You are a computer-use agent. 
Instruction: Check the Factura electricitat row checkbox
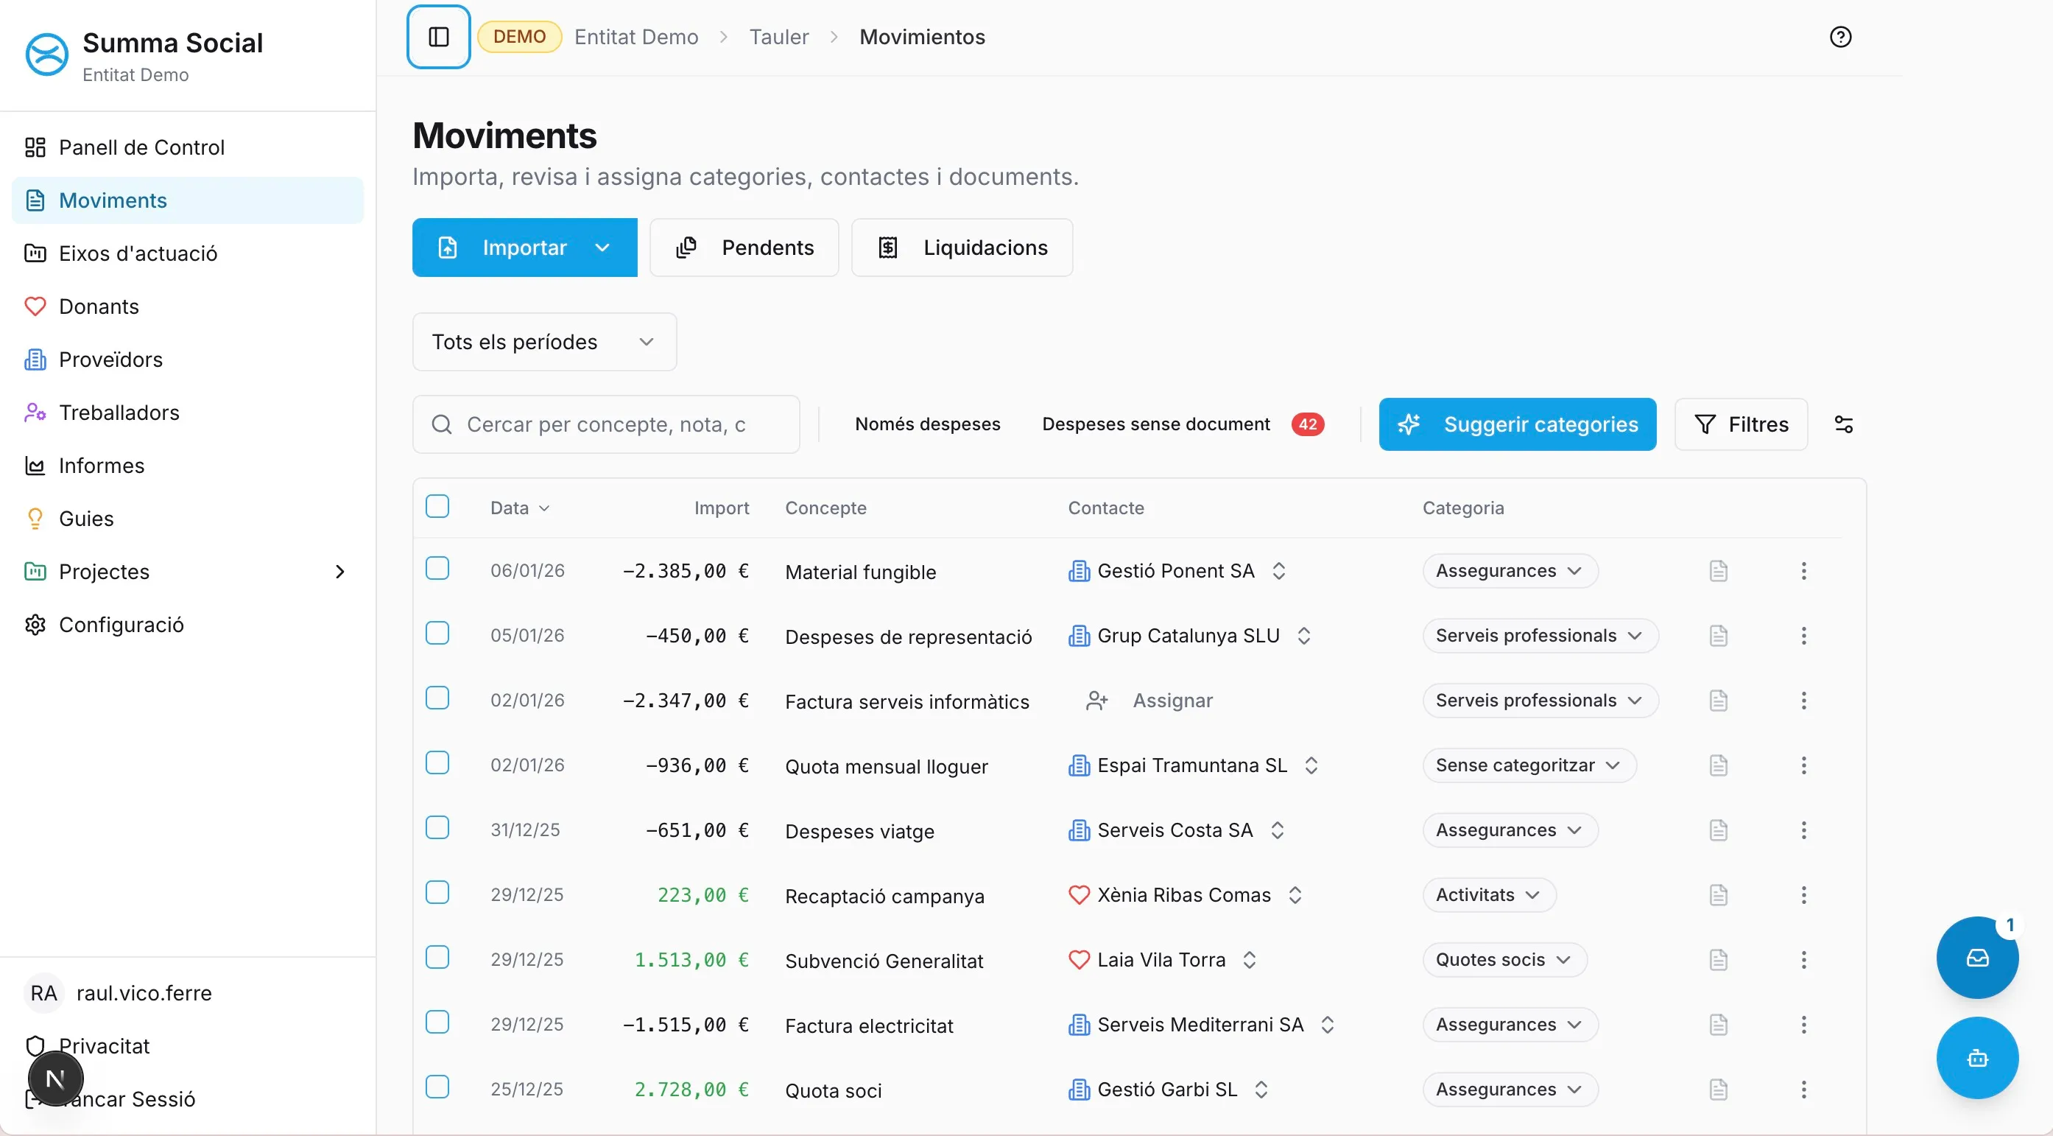pos(437,1022)
